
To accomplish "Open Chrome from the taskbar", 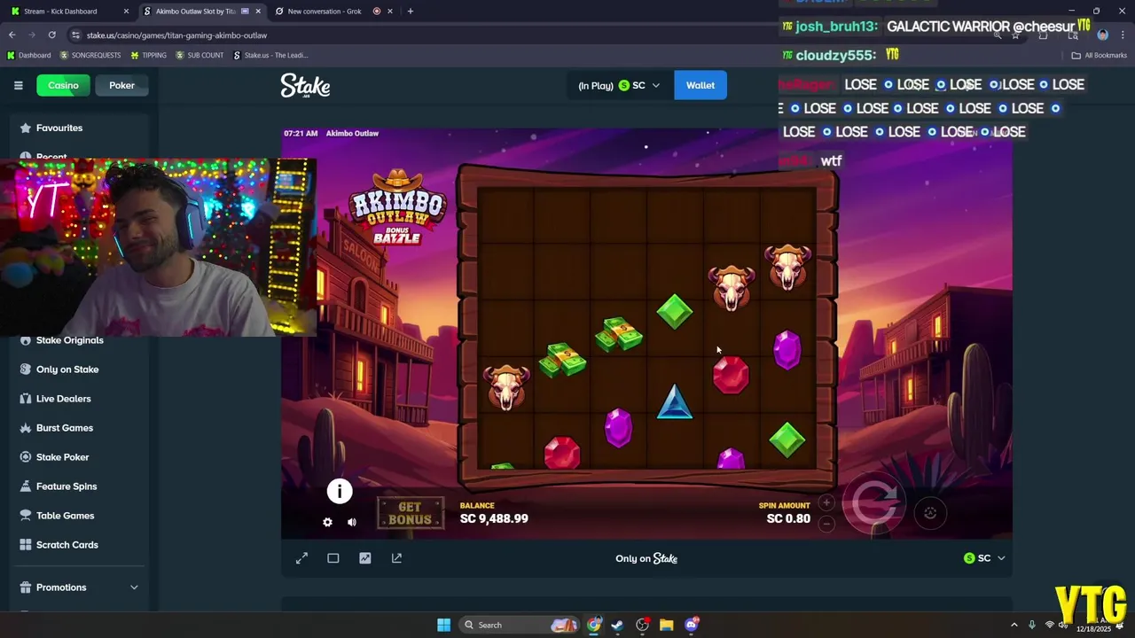I will point(594,625).
